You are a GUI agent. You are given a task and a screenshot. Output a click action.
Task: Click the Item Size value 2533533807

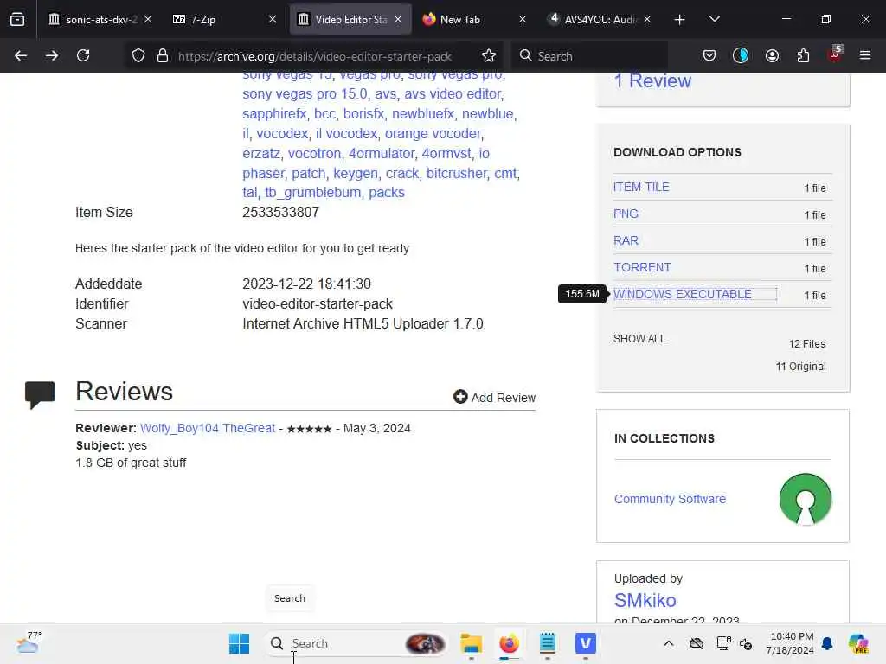[281, 213]
